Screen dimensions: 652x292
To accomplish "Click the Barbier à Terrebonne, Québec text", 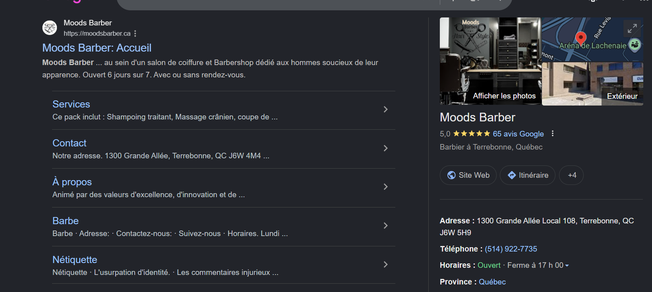I will point(491,147).
